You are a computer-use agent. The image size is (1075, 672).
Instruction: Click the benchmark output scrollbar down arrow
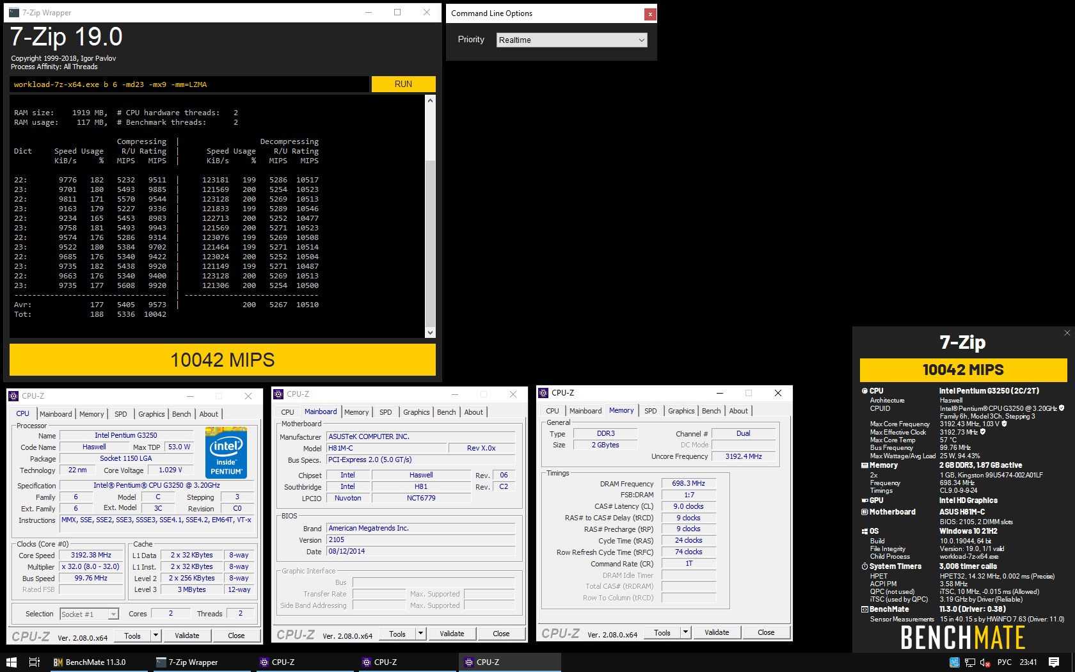click(430, 332)
